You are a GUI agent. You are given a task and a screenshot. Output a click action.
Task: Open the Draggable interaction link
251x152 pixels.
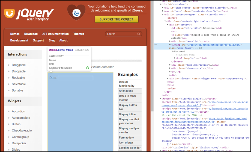(x=19, y=65)
